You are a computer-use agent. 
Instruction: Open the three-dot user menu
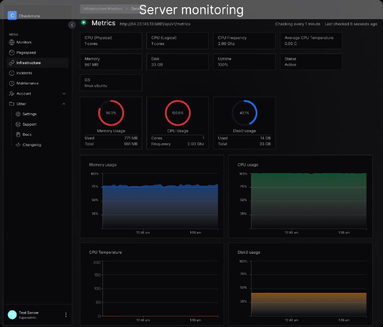click(x=66, y=315)
